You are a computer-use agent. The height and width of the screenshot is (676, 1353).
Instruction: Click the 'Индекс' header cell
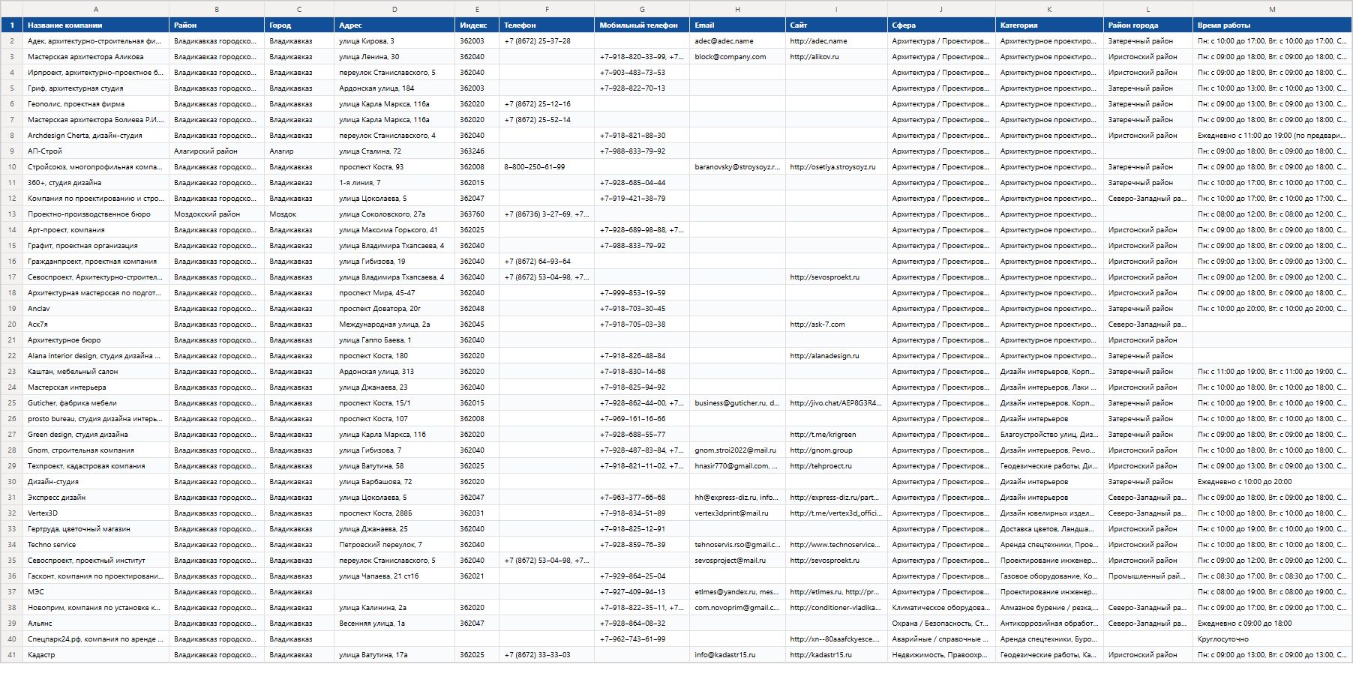coord(477,25)
